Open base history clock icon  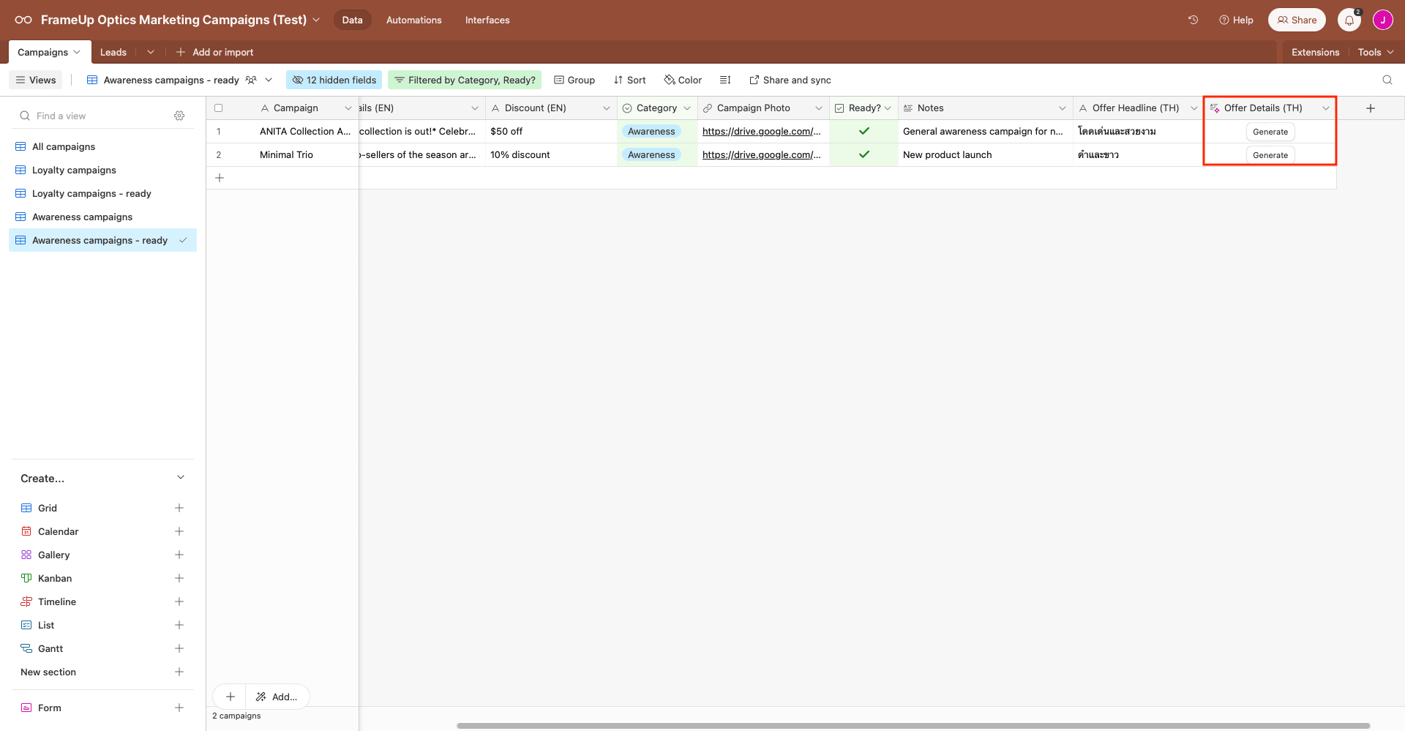coord(1193,20)
